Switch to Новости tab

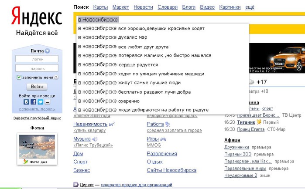[143, 7]
